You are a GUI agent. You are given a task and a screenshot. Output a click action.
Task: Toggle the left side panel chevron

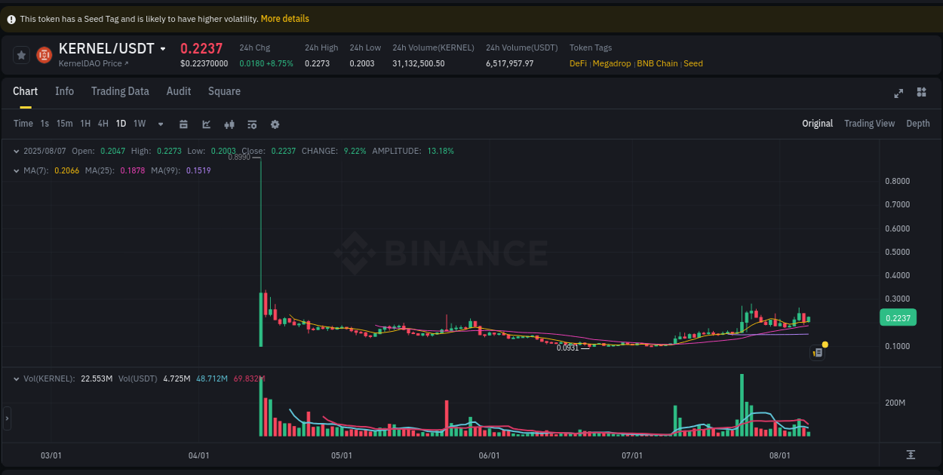tap(6, 418)
